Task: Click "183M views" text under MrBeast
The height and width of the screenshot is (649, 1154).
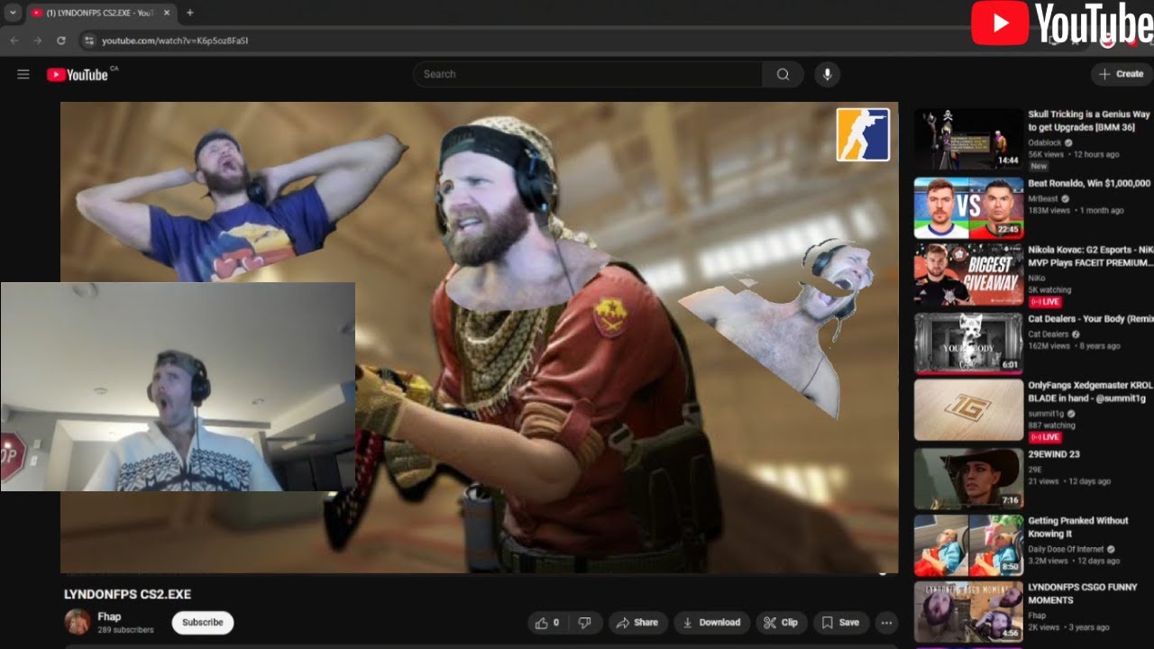Action: click(x=1049, y=210)
